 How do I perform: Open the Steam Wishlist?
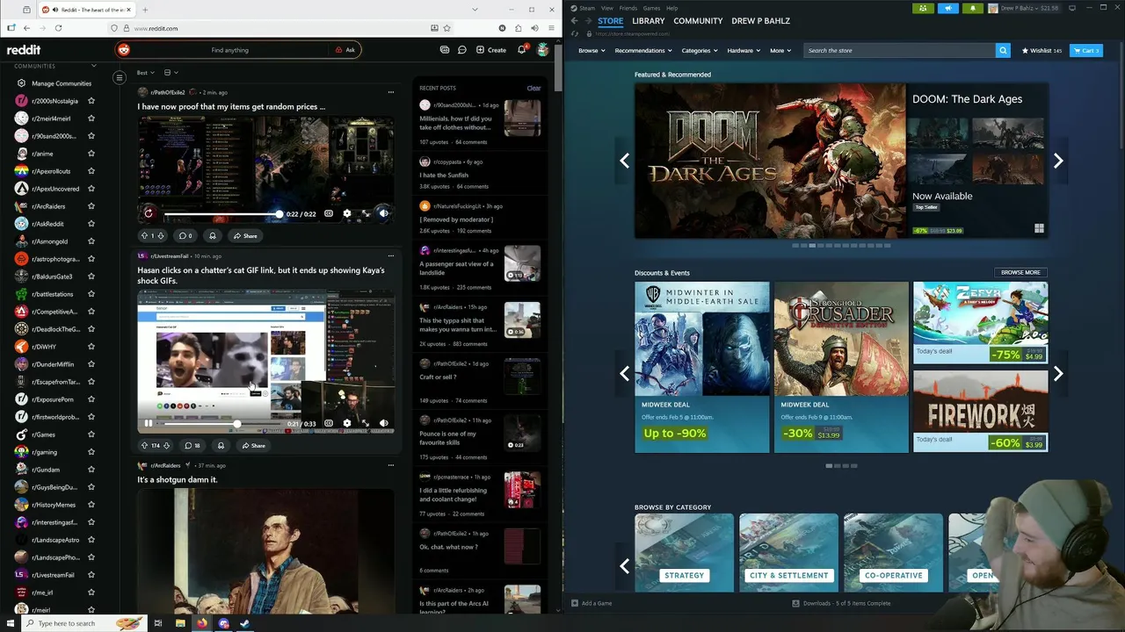click(1042, 51)
